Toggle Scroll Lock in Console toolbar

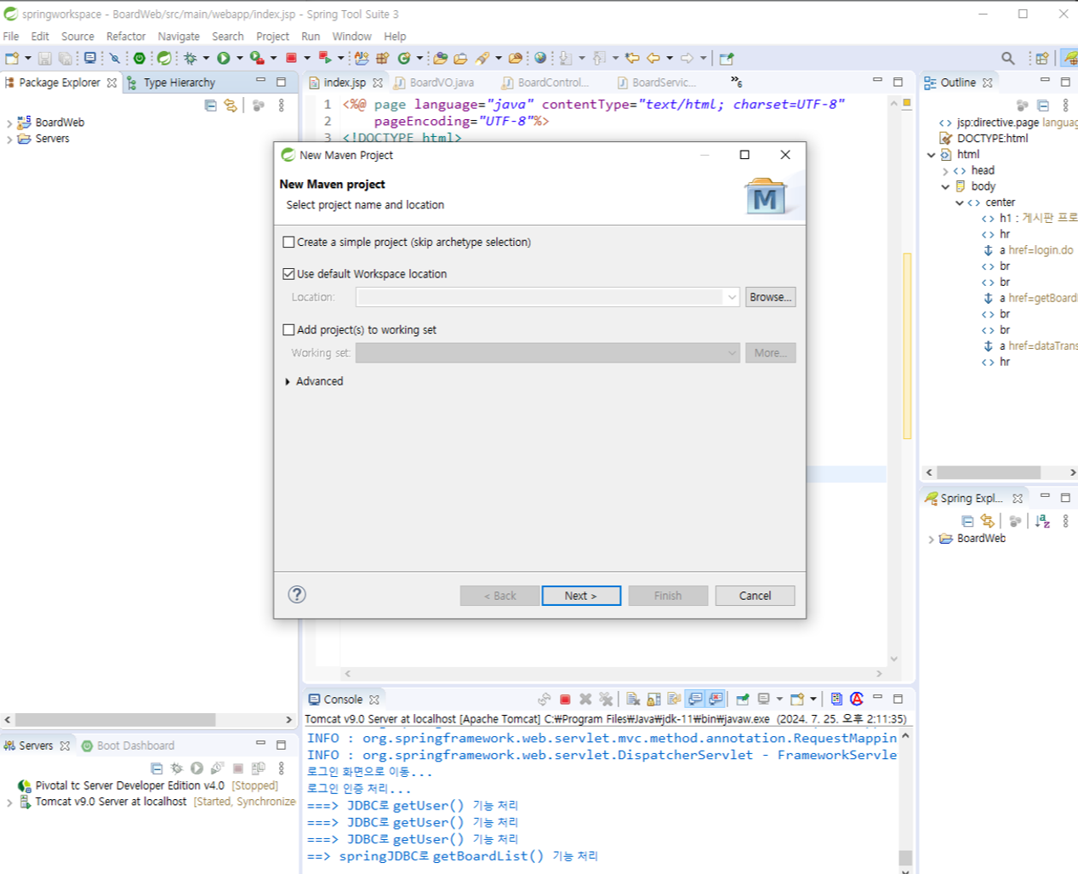click(x=653, y=700)
